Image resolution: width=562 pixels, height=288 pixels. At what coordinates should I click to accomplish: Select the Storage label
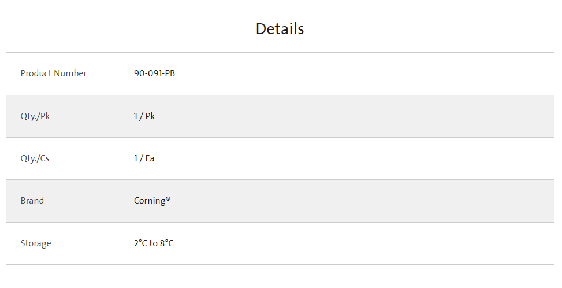click(x=36, y=243)
